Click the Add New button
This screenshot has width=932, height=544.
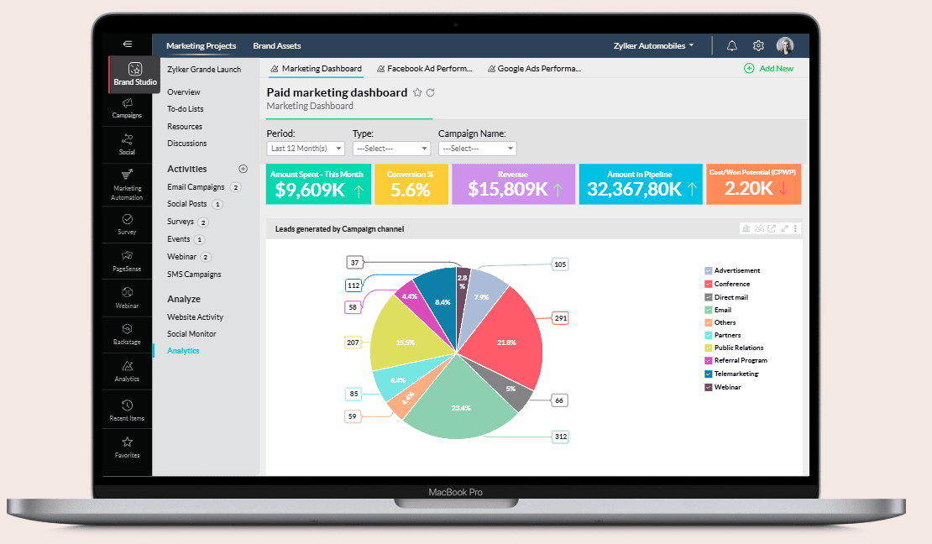click(x=768, y=68)
